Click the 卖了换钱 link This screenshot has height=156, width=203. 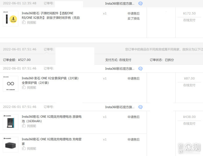133,18
